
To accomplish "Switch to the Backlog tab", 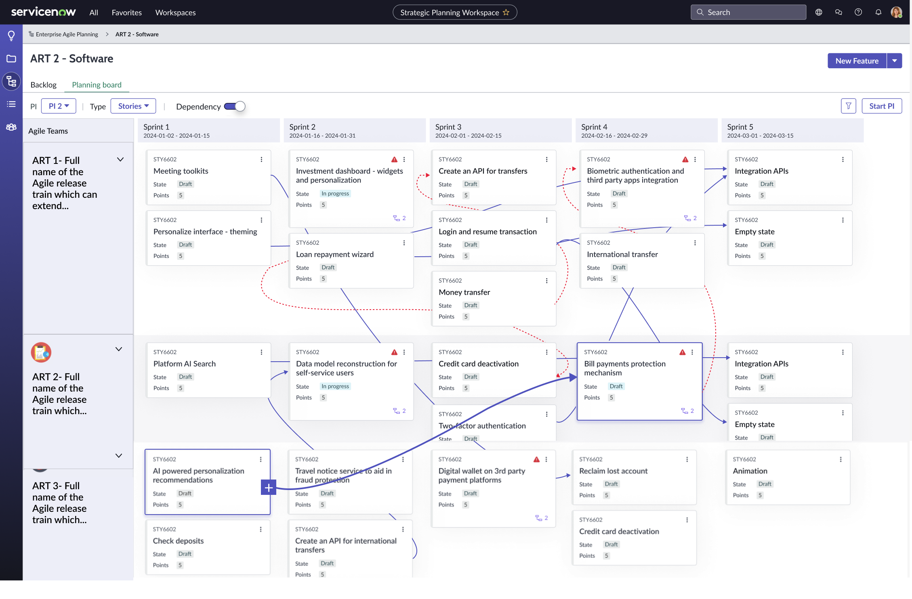I will pyautogui.click(x=43, y=85).
